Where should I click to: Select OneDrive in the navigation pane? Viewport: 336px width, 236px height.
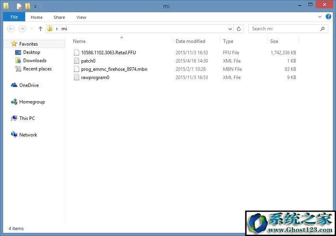tap(29, 85)
